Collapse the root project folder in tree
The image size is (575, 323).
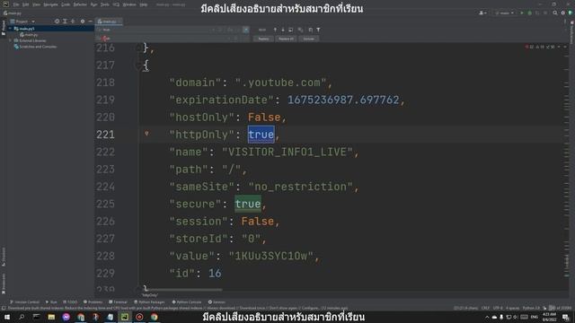point(10,28)
